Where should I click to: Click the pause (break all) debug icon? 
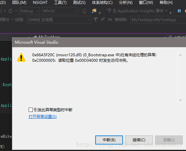(x=179, y=11)
